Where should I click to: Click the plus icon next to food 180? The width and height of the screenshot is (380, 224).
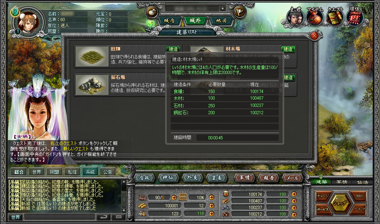coord(294,194)
